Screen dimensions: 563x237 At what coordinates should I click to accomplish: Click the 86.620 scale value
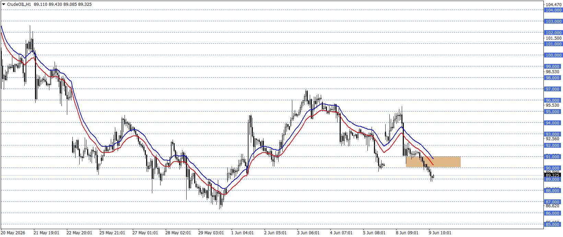point(552,206)
